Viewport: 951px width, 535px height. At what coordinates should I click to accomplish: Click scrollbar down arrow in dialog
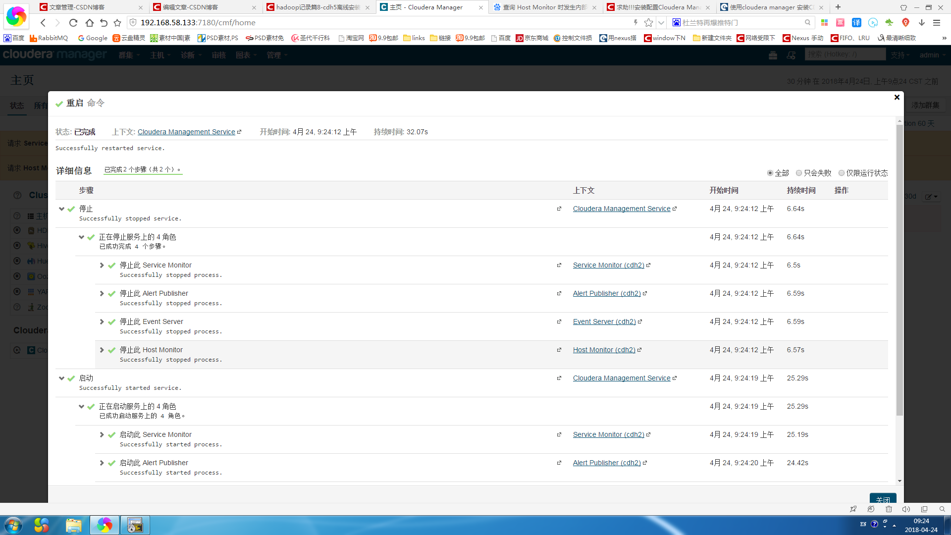click(899, 481)
